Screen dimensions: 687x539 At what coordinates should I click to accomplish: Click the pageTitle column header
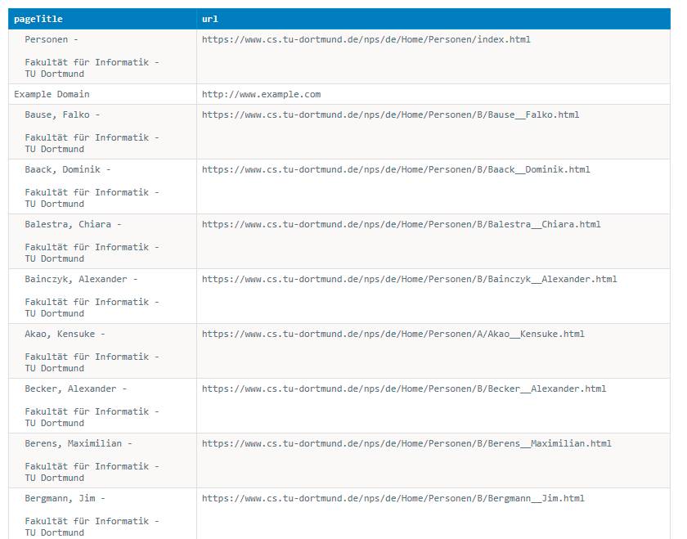[102, 19]
